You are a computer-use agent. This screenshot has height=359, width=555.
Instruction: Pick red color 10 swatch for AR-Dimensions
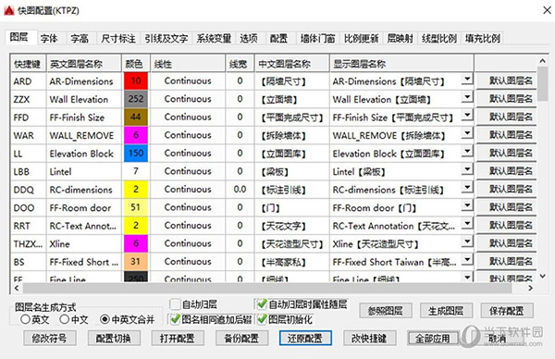[136, 80]
